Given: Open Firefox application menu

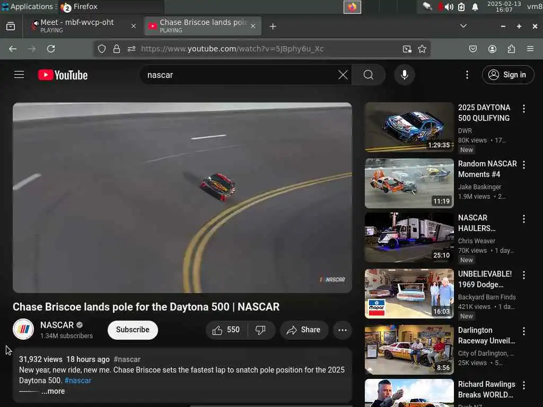Looking at the screenshot, I should (530, 49).
